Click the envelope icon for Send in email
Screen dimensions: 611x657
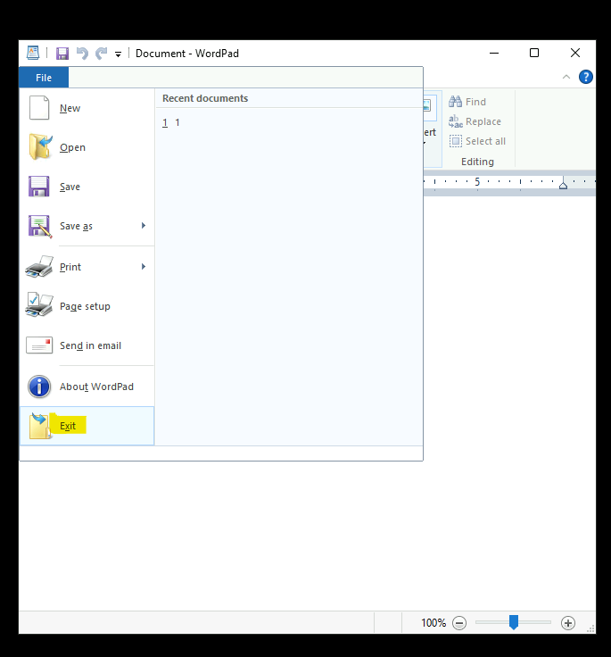(39, 345)
